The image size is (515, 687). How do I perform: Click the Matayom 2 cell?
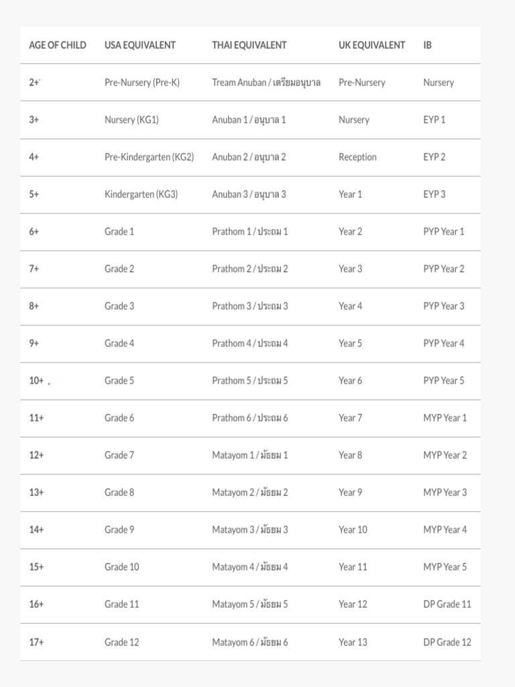click(x=250, y=492)
